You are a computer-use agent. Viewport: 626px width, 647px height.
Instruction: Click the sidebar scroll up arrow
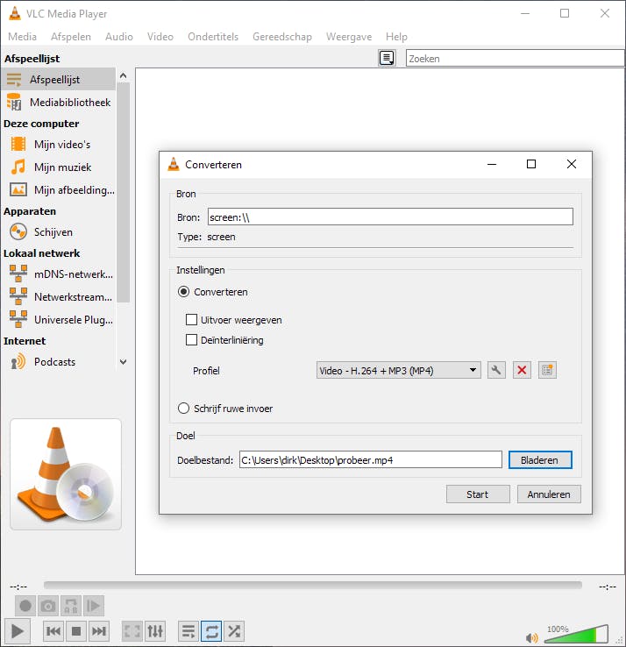123,75
